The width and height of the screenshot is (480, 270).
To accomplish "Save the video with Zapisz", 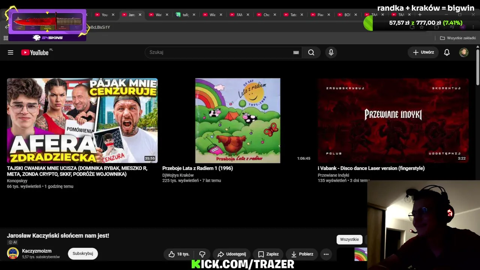I will pyautogui.click(x=268, y=254).
